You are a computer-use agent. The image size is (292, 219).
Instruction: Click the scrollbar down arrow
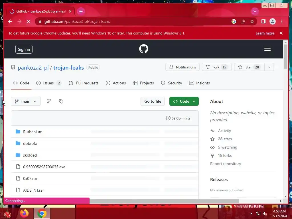click(285, 196)
